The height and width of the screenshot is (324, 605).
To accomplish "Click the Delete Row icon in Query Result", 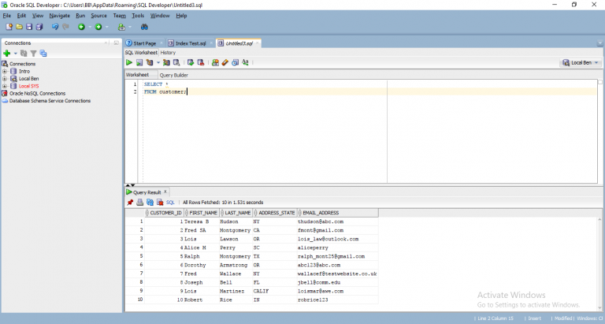I will click(160, 203).
